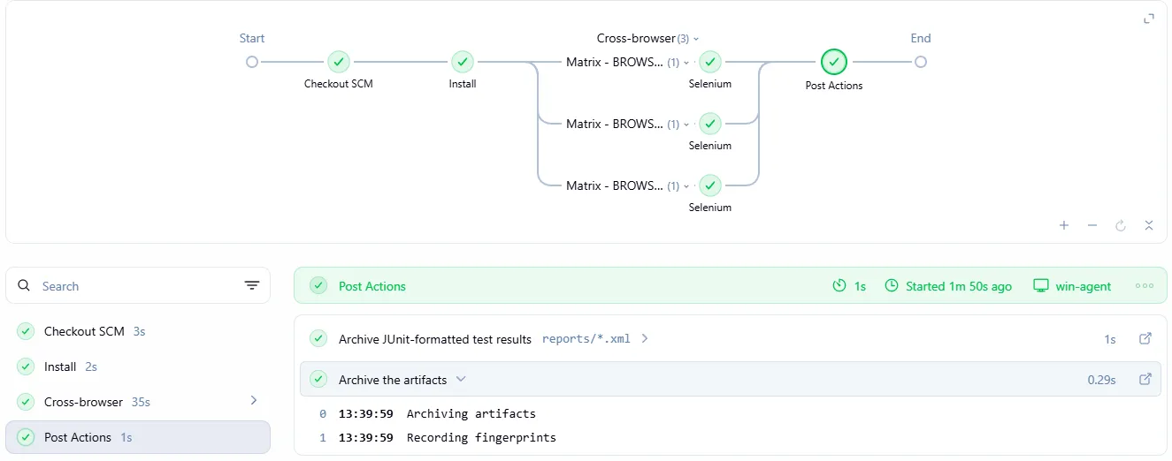Click the stage duration timer icon

(839, 286)
